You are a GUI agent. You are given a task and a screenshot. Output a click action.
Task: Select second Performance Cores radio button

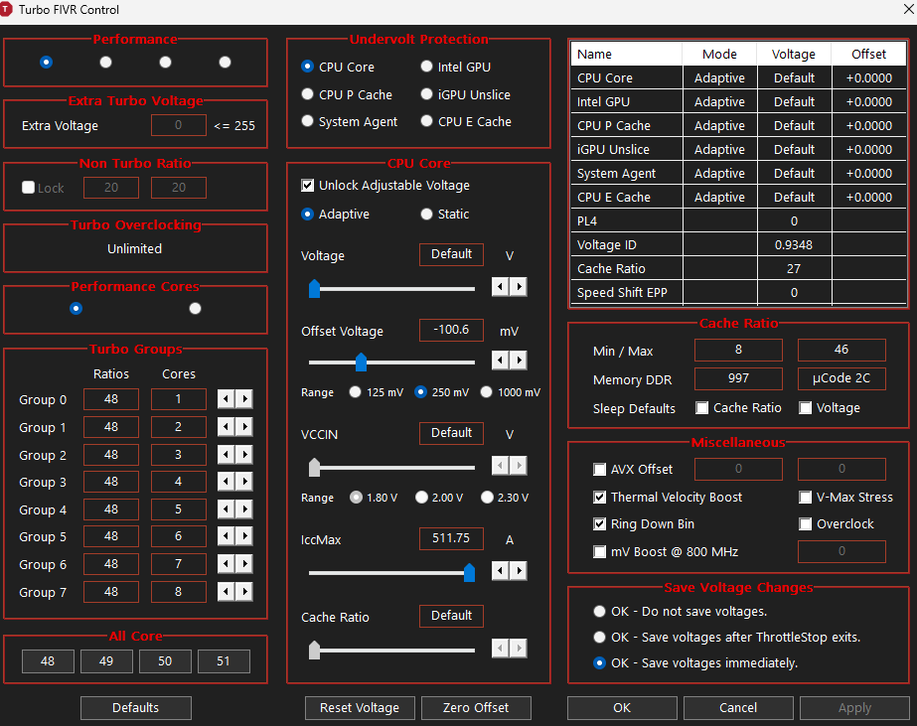point(196,309)
